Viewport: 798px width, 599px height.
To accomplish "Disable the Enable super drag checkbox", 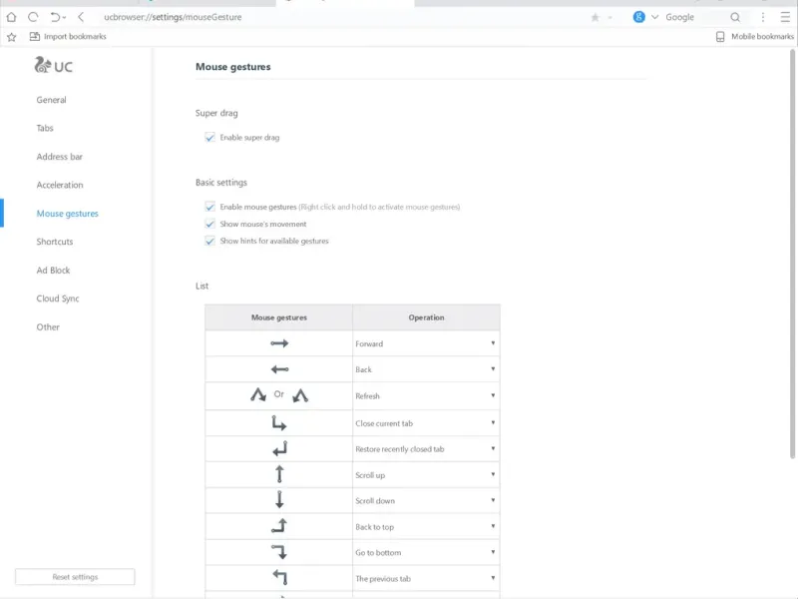I will coord(210,138).
